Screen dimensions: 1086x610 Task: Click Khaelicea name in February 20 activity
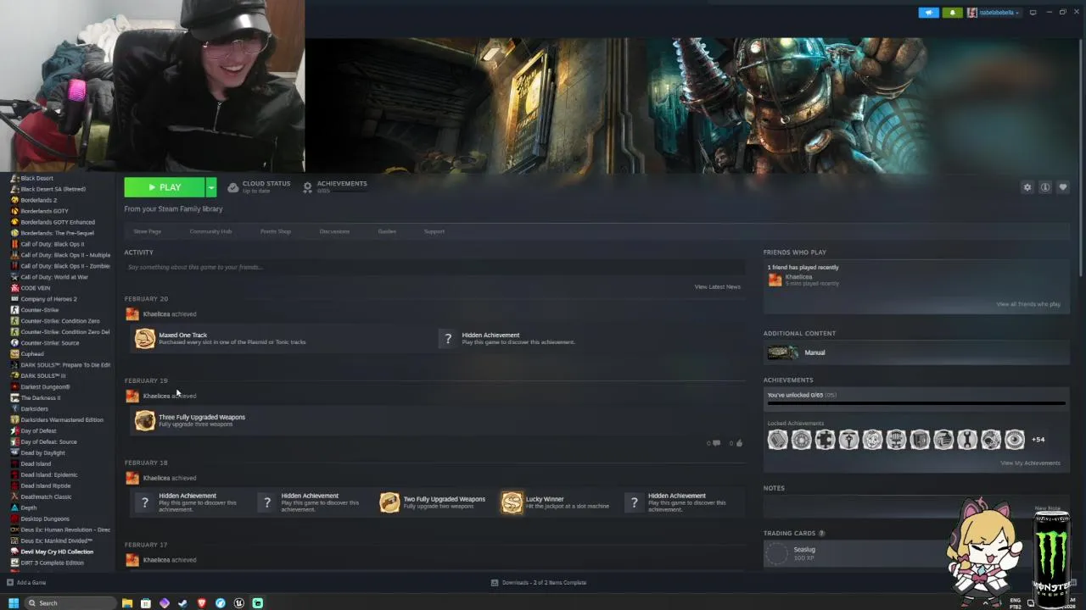(x=156, y=314)
